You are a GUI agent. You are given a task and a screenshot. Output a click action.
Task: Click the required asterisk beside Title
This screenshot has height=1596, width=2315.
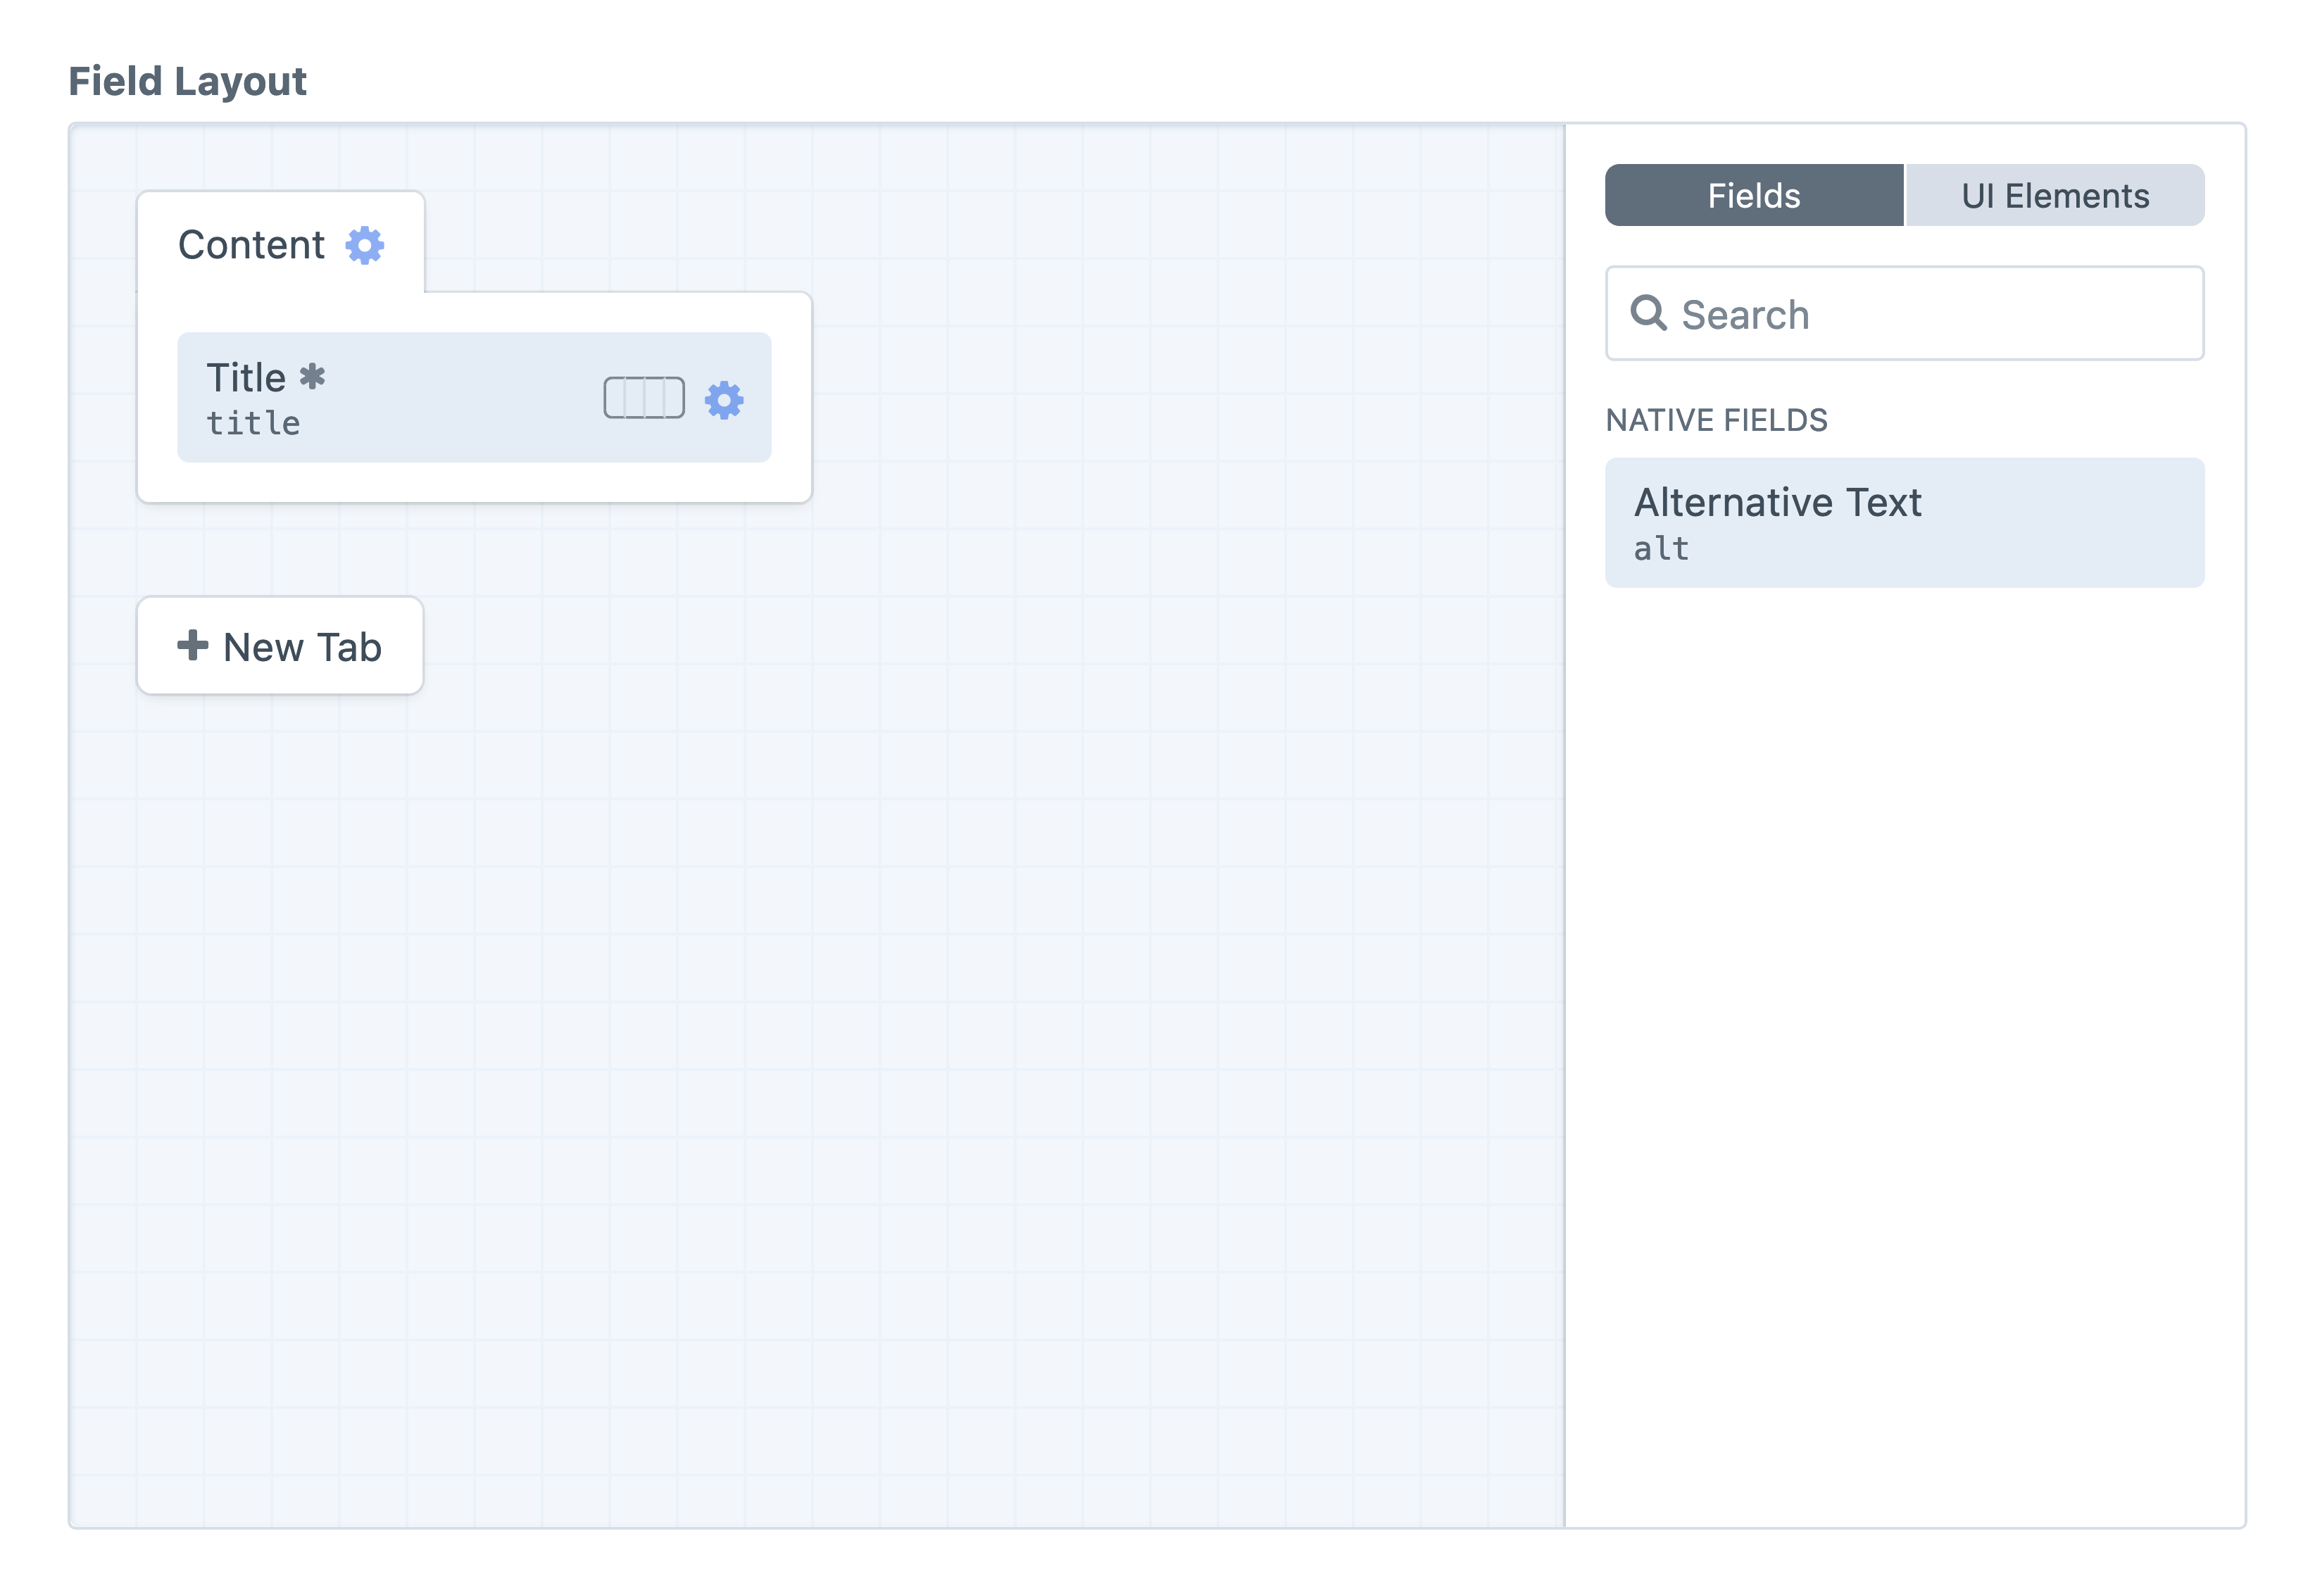click(313, 377)
